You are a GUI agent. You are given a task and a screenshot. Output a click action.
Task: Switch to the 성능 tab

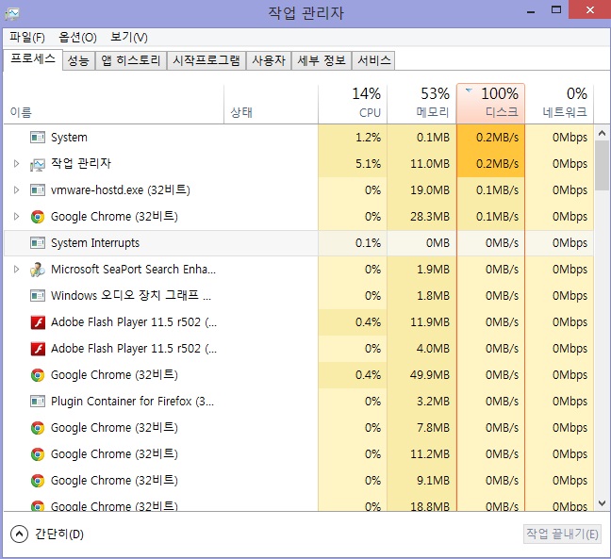coord(78,60)
